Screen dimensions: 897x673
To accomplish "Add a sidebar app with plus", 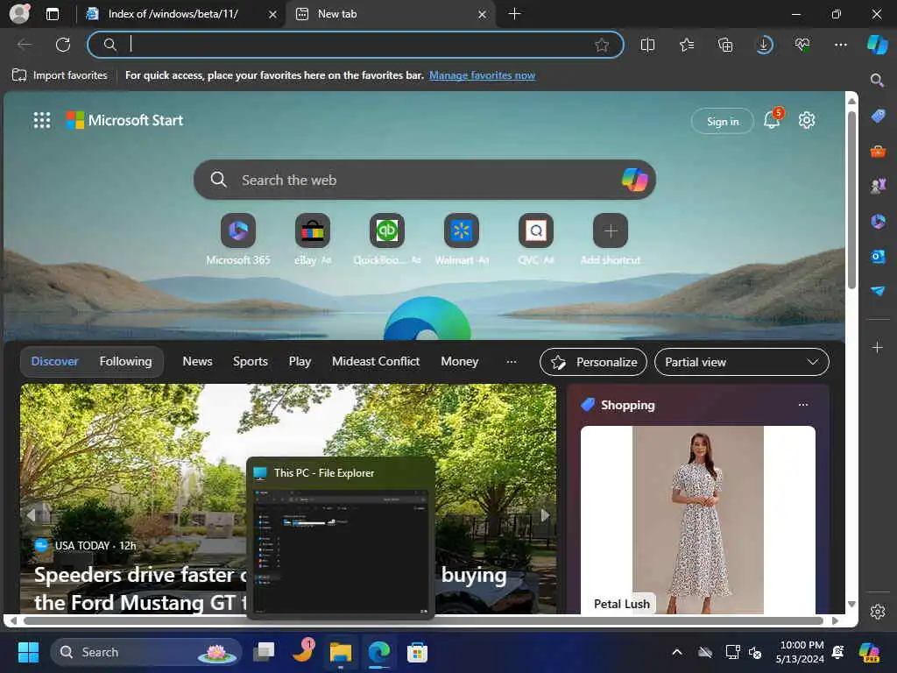I will 877,347.
